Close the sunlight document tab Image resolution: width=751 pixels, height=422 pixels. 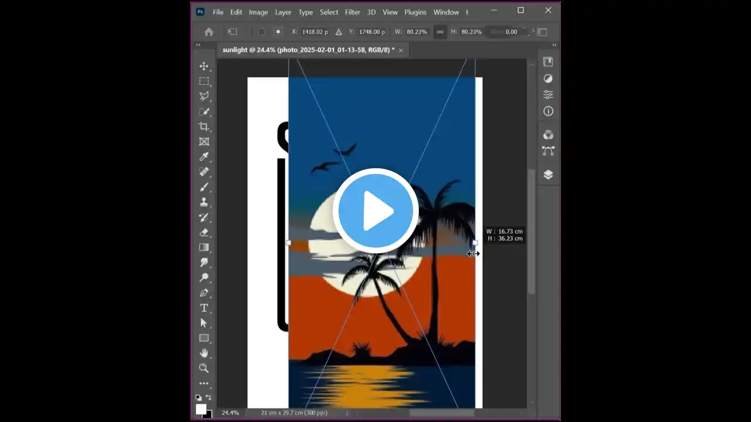coord(401,50)
